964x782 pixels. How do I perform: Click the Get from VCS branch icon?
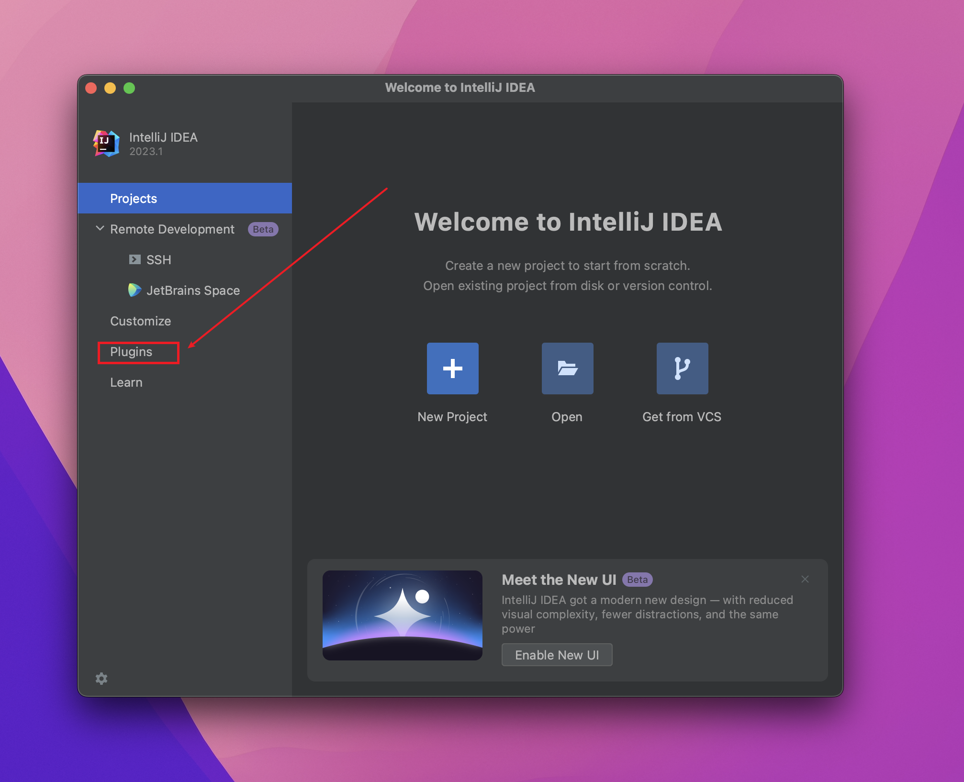682,369
